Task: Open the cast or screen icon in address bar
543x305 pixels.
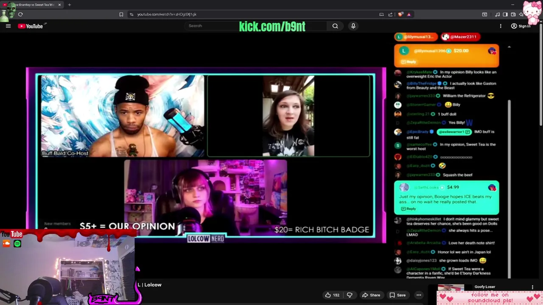Action: pos(381,14)
